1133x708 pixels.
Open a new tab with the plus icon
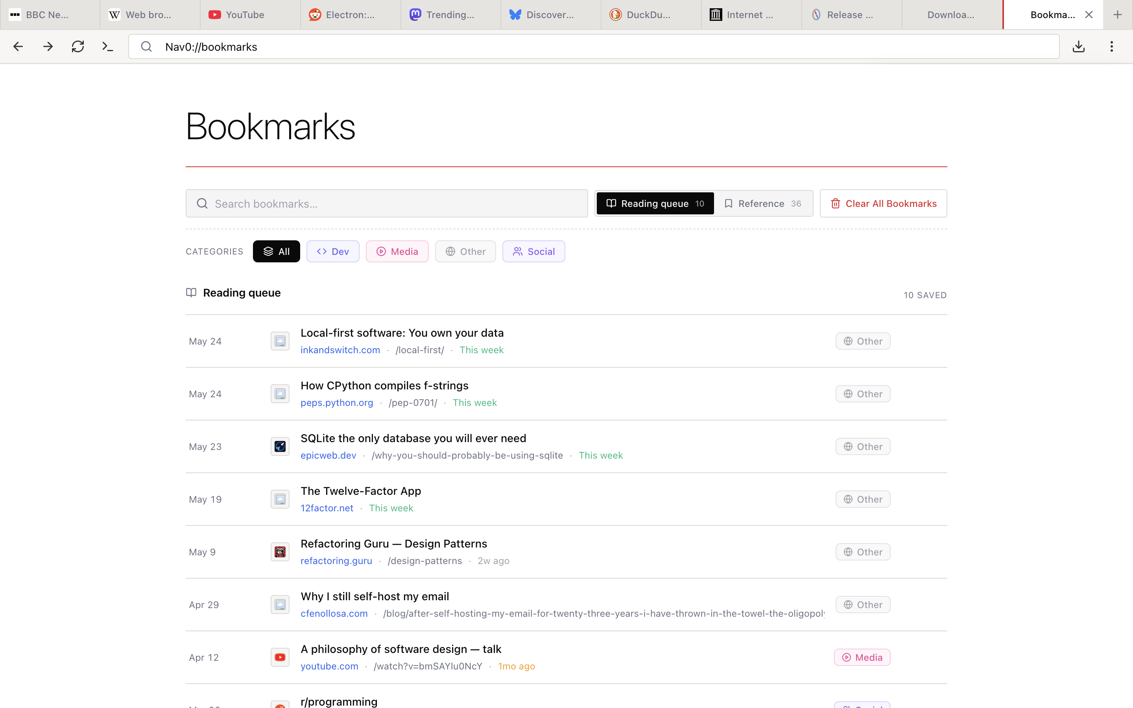tap(1118, 15)
